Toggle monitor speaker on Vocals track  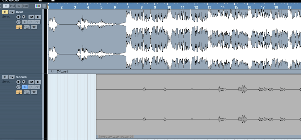(x=24, y=82)
